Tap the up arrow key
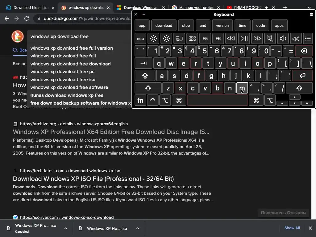 pos(295,97)
